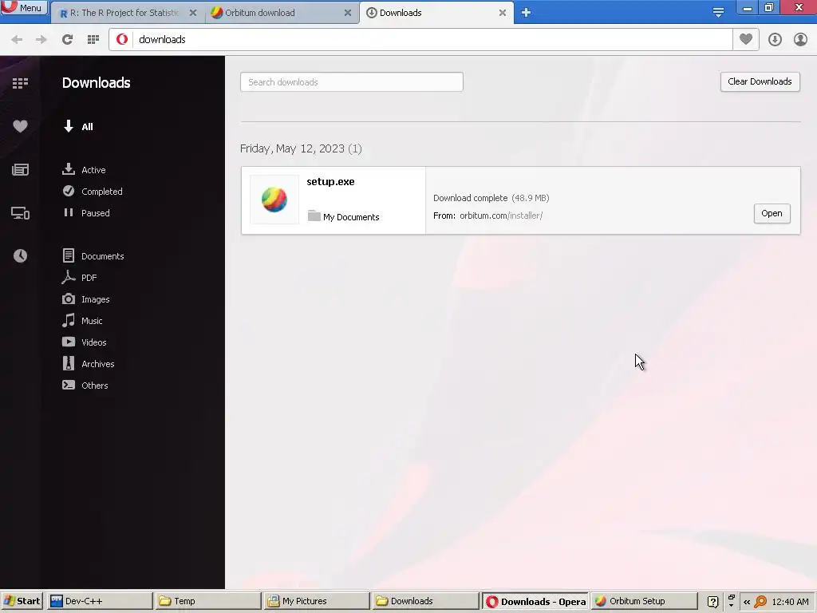This screenshot has height=613, width=817.
Task: Open the Opera Menu button
Action: point(23,7)
